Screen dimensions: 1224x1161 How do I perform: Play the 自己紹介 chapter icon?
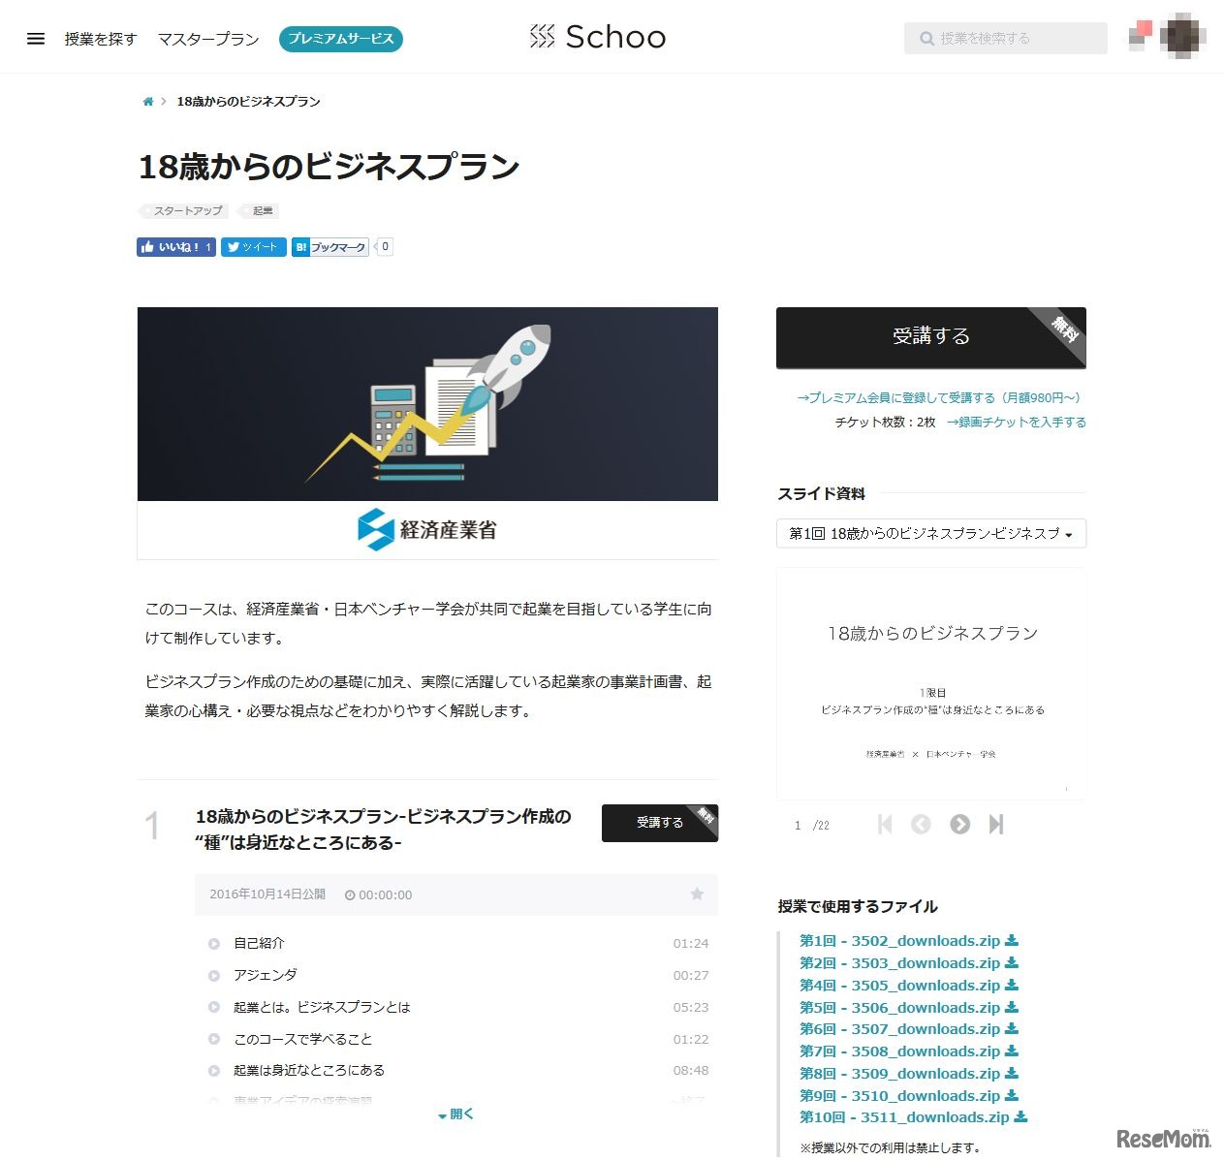tap(212, 942)
